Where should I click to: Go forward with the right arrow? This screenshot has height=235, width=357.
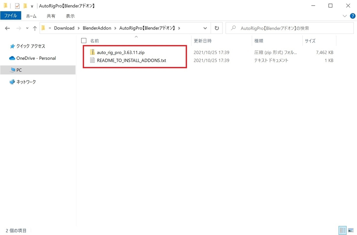pos(18,28)
